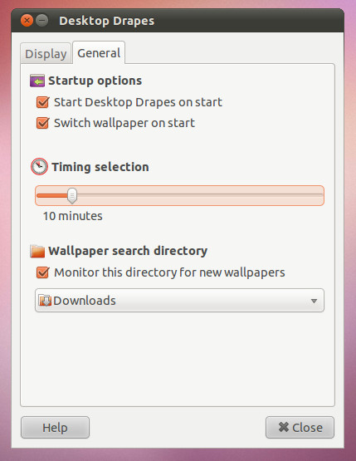Click the timing slider handle
356x461 pixels.
72,195
